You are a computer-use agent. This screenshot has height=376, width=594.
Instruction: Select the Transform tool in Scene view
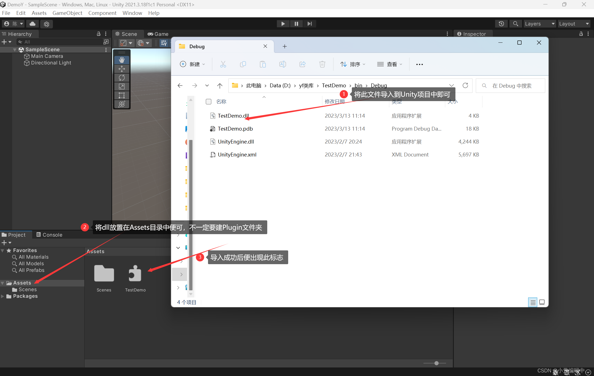(122, 104)
